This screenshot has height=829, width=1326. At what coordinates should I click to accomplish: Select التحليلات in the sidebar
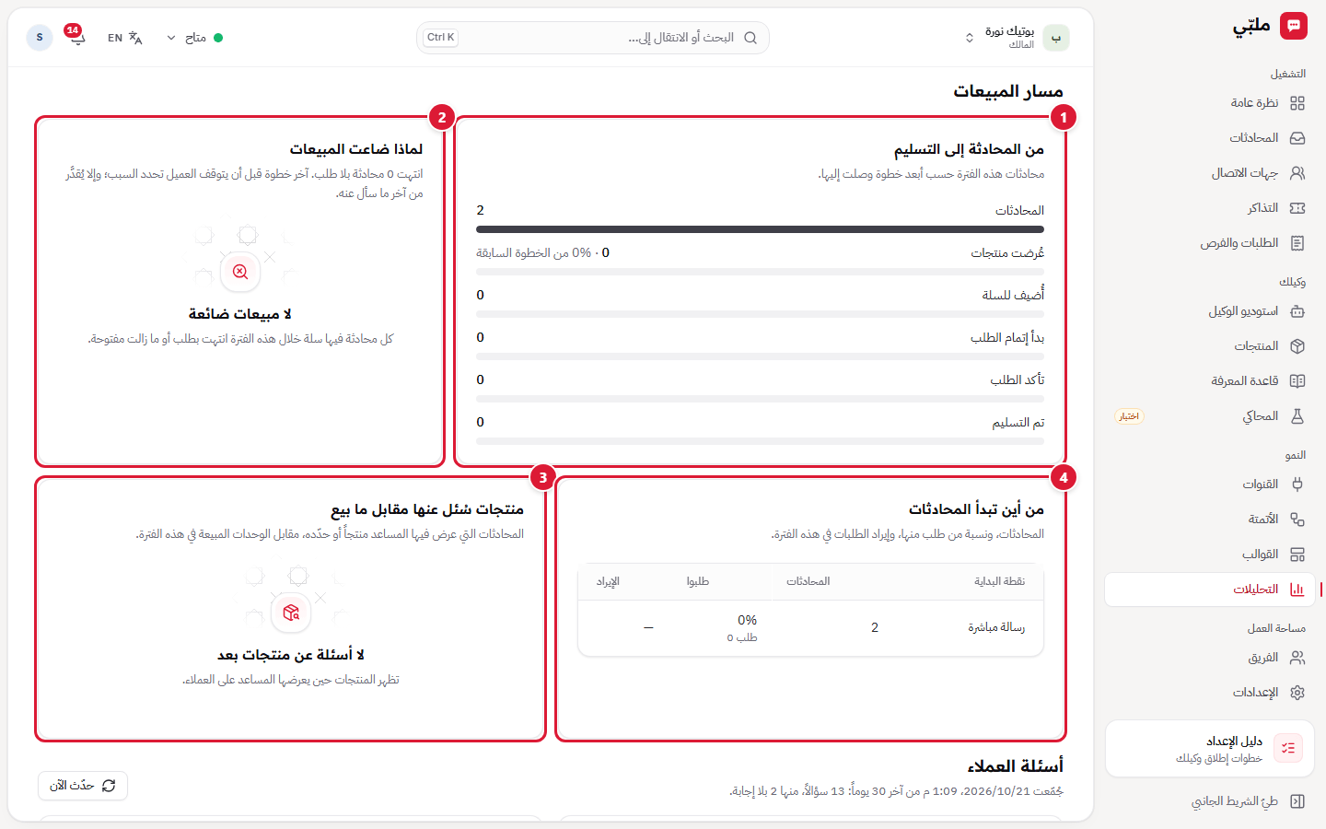1209,590
